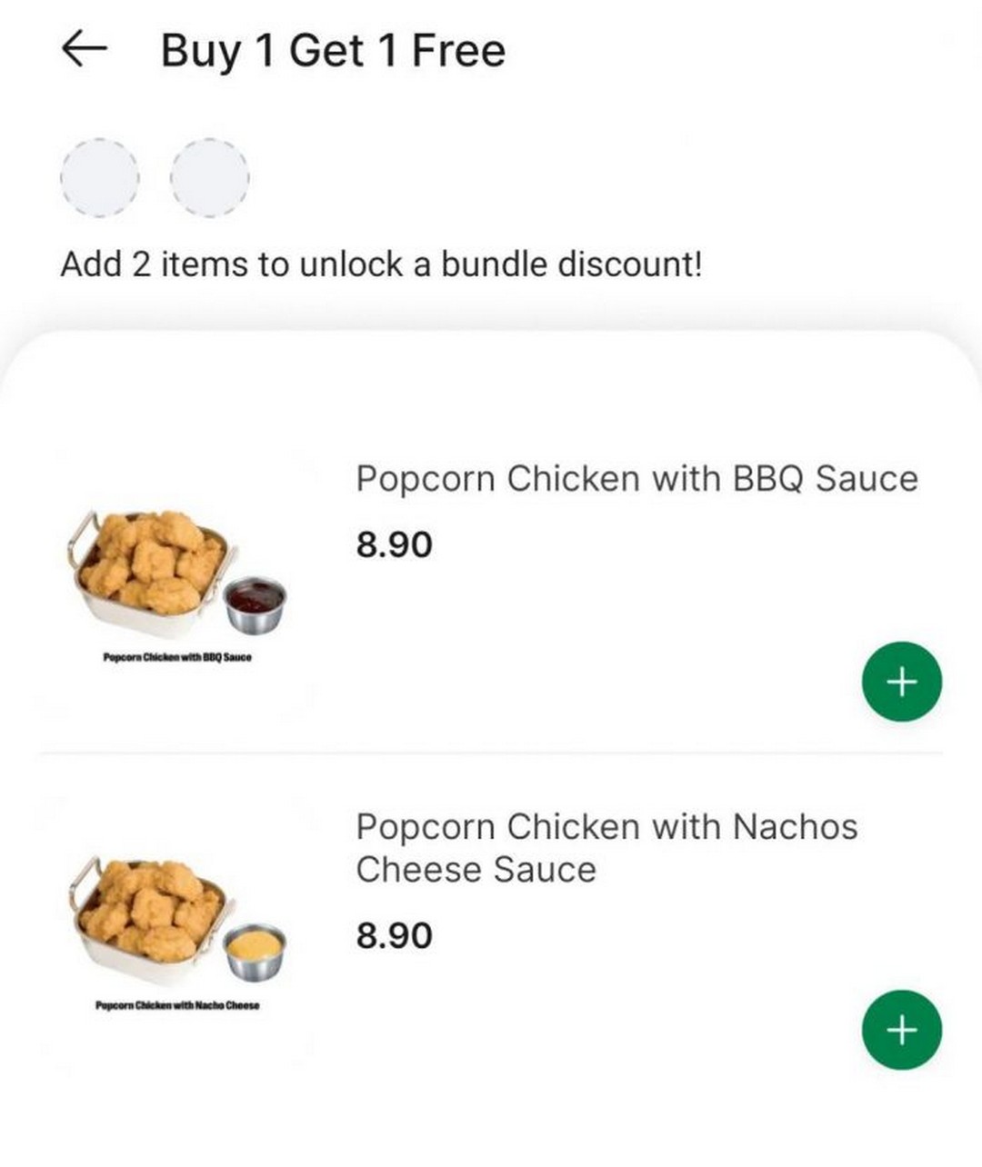Add Popcorn Chicken with Nachos Cheese via plus
982x1167 pixels.
pyautogui.click(x=901, y=1029)
